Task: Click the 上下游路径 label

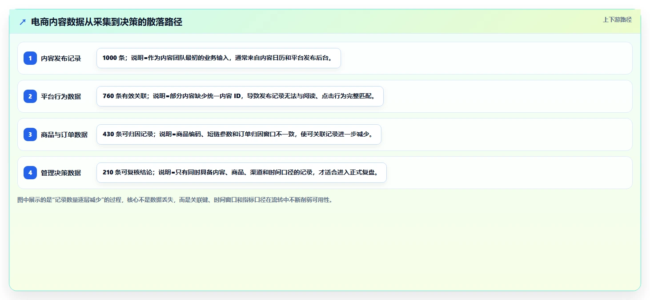Action: tap(617, 20)
